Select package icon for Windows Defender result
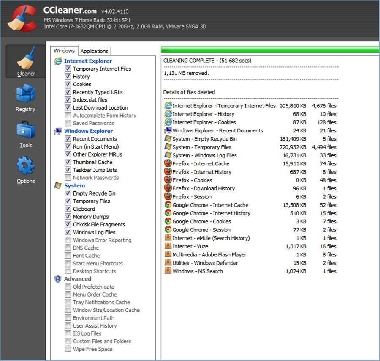Viewport: 380px width, 361px height. click(x=168, y=262)
